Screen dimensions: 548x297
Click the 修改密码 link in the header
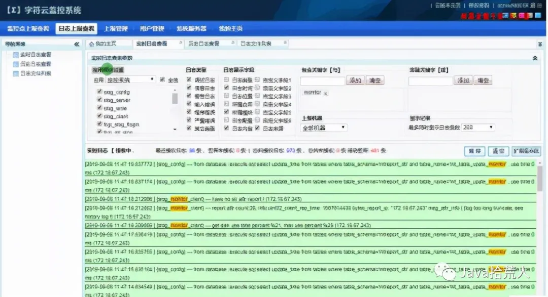pyautogui.click(x=478, y=5)
